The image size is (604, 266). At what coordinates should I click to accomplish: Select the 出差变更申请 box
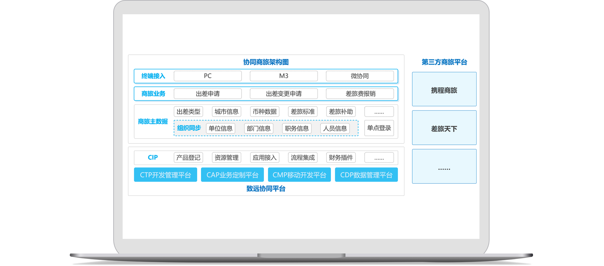284,94
